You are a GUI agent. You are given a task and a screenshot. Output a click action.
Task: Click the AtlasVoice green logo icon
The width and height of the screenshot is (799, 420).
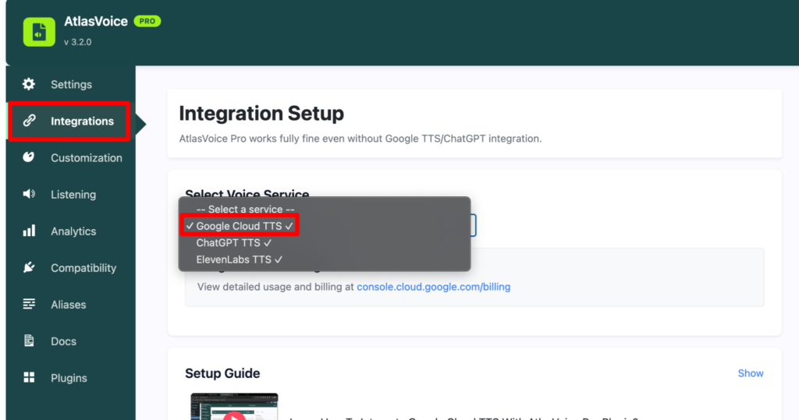tap(39, 32)
